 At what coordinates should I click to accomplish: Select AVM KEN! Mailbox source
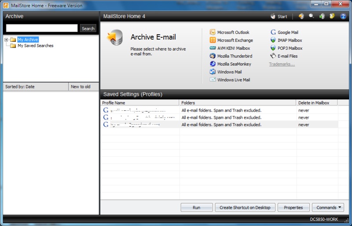click(230, 48)
